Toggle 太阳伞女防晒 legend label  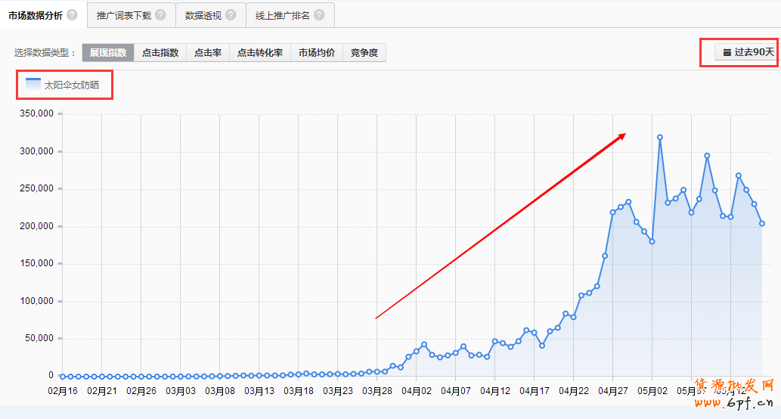pyautogui.click(x=72, y=85)
